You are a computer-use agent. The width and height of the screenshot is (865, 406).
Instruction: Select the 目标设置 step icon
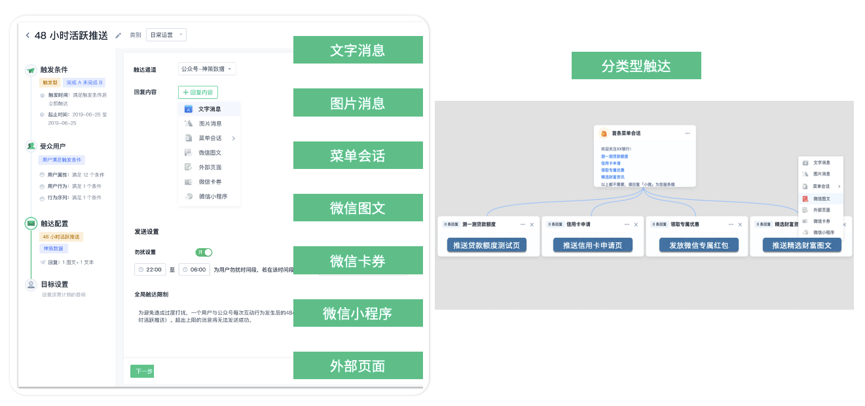coord(31,285)
